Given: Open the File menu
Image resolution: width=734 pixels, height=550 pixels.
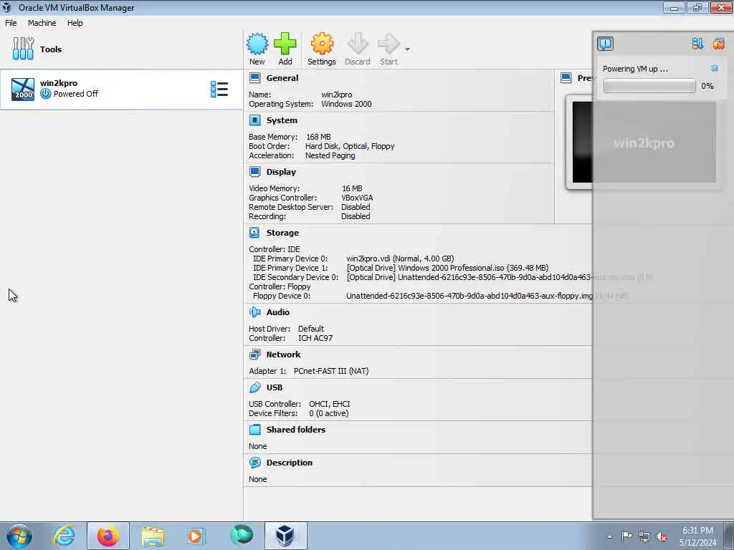Looking at the screenshot, I should click(11, 23).
